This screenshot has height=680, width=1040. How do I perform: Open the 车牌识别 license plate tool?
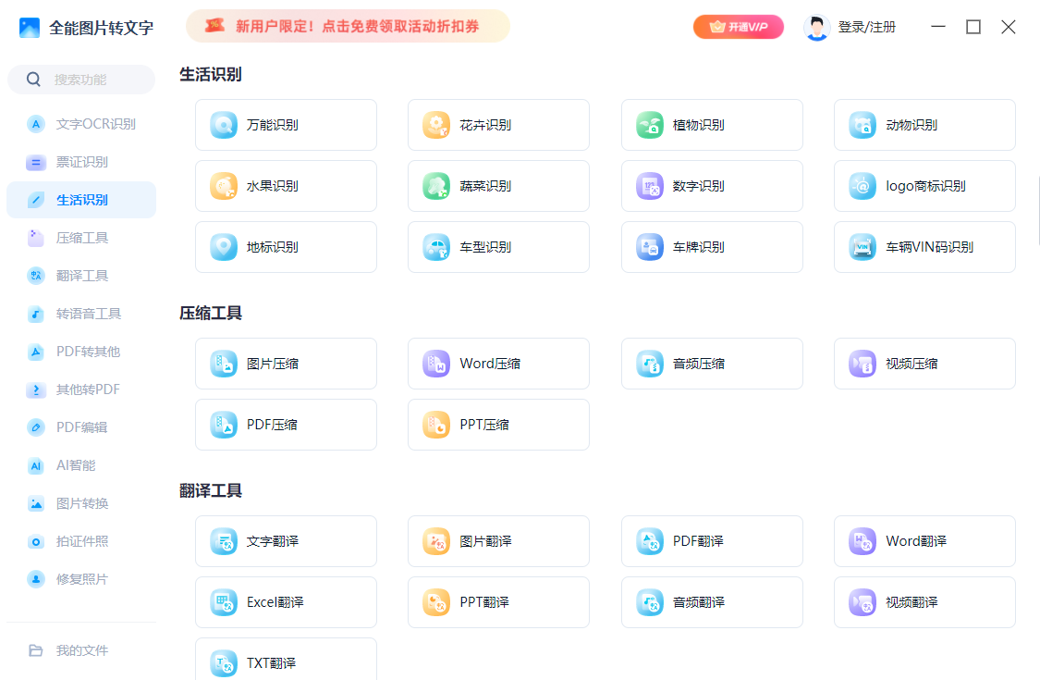click(x=711, y=247)
